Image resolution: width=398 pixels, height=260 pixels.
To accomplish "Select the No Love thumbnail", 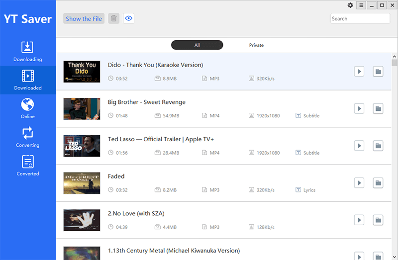I will tap(82, 220).
